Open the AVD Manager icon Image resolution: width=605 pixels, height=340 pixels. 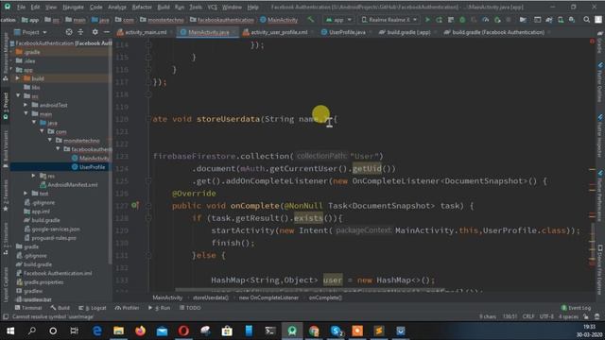pyautogui.click(x=561, y=20)
